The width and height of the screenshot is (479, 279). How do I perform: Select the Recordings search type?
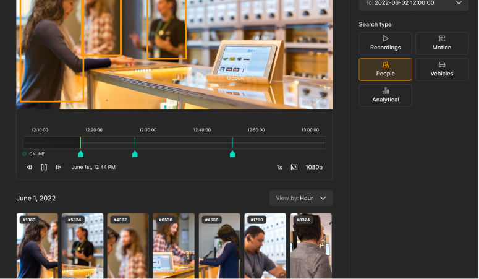point(385,43)
